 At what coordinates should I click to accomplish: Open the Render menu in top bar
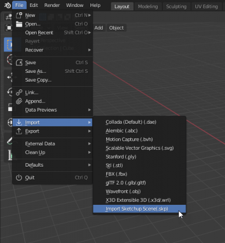pos(52,5)
